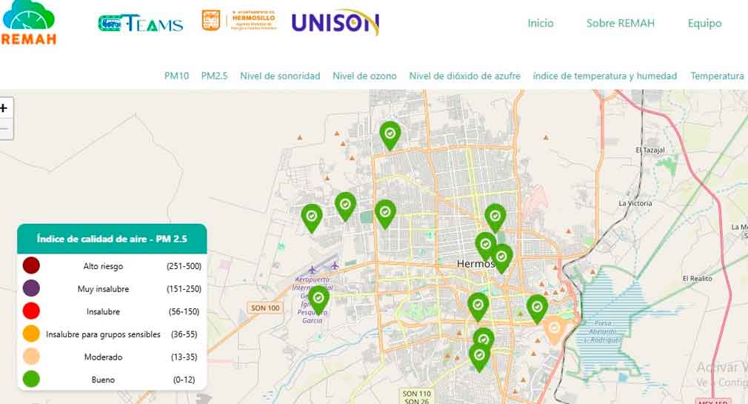
Task: Select the peach-colored moderate station marker
Action: tap(554, 328)
